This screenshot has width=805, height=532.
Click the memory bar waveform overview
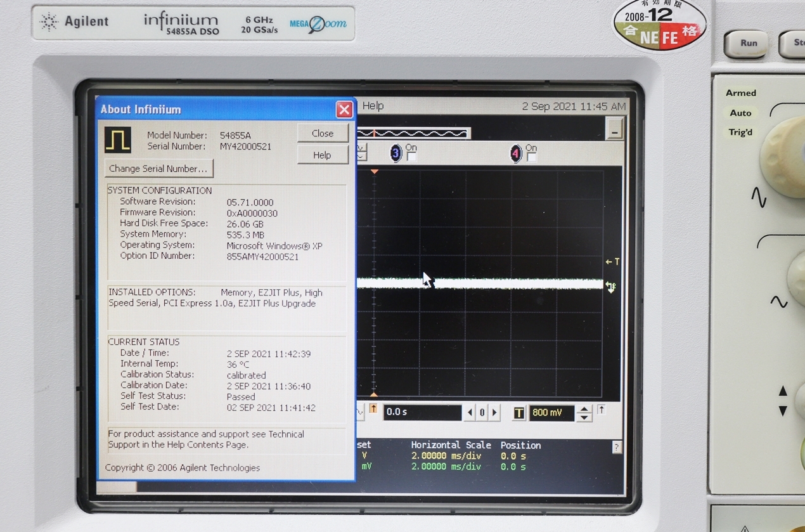click(413, 133)
